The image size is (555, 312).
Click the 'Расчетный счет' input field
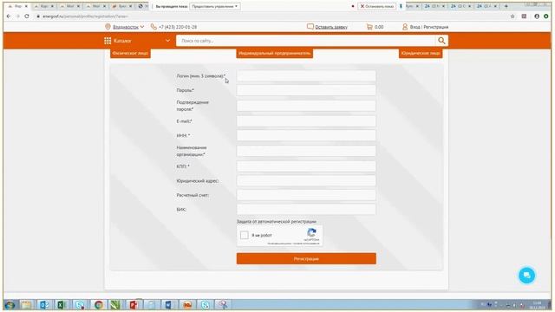[306, 195]
